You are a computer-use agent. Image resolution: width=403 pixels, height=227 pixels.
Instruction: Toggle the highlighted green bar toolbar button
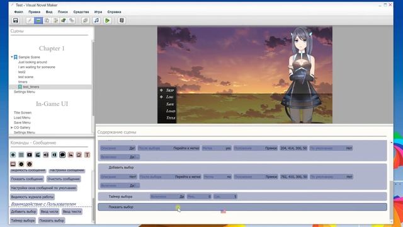(x=38, y=20)
